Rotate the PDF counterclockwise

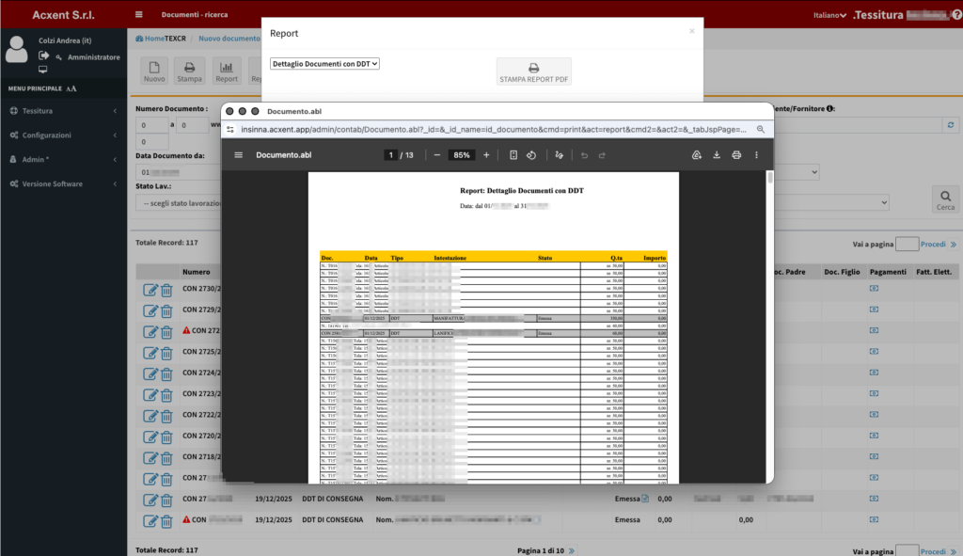tap(531, 155)
